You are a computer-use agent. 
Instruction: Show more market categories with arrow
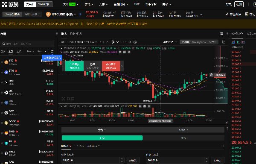pyautogui.click(x=45, y=51)
